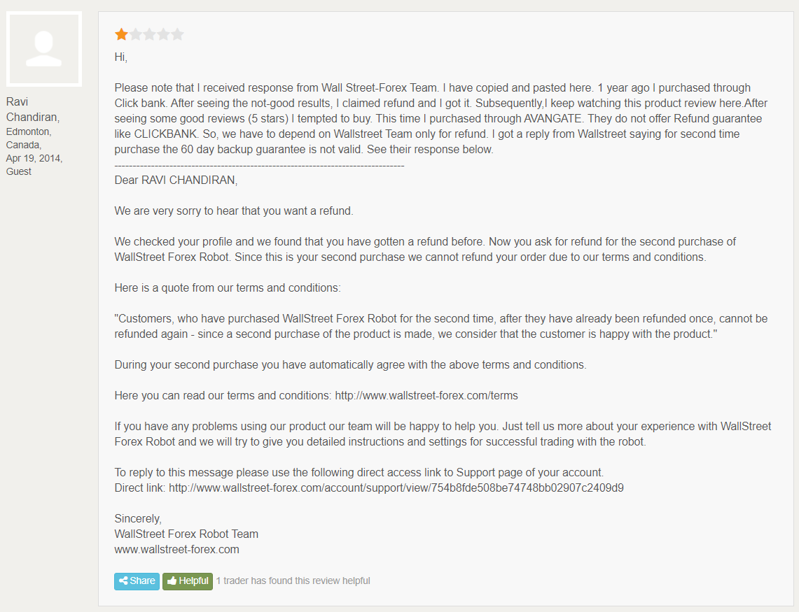Viewport: 799px width, 612px height.
Task: Click the 'Dear RAVI CHANDIRAN,' greeting line
Action: pyautogui.click(x=176, y=180)
